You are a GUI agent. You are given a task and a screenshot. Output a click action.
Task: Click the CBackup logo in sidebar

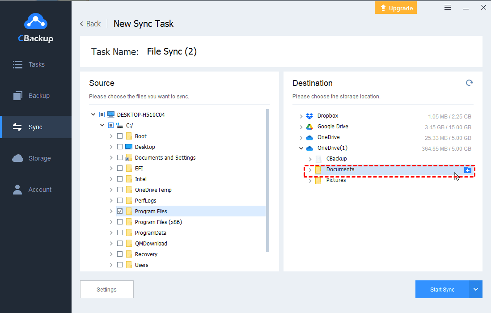pos(35,27)
